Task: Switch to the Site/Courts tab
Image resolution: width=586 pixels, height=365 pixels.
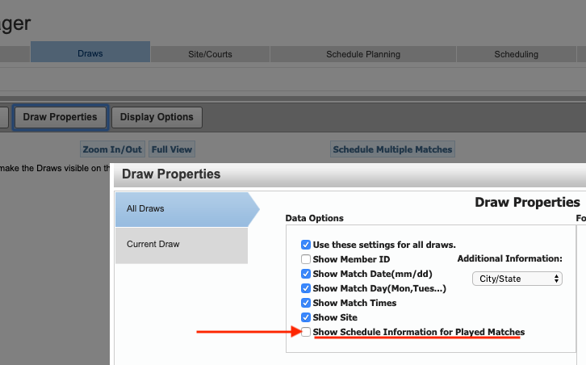Action: click(x=210, y=54)
